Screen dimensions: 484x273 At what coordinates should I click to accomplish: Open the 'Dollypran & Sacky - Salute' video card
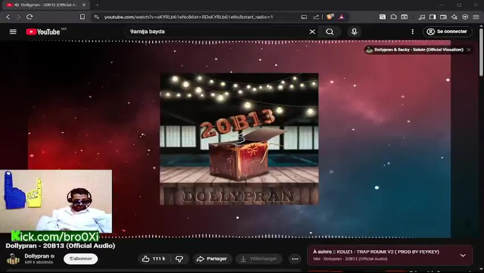tap(415, 50)
